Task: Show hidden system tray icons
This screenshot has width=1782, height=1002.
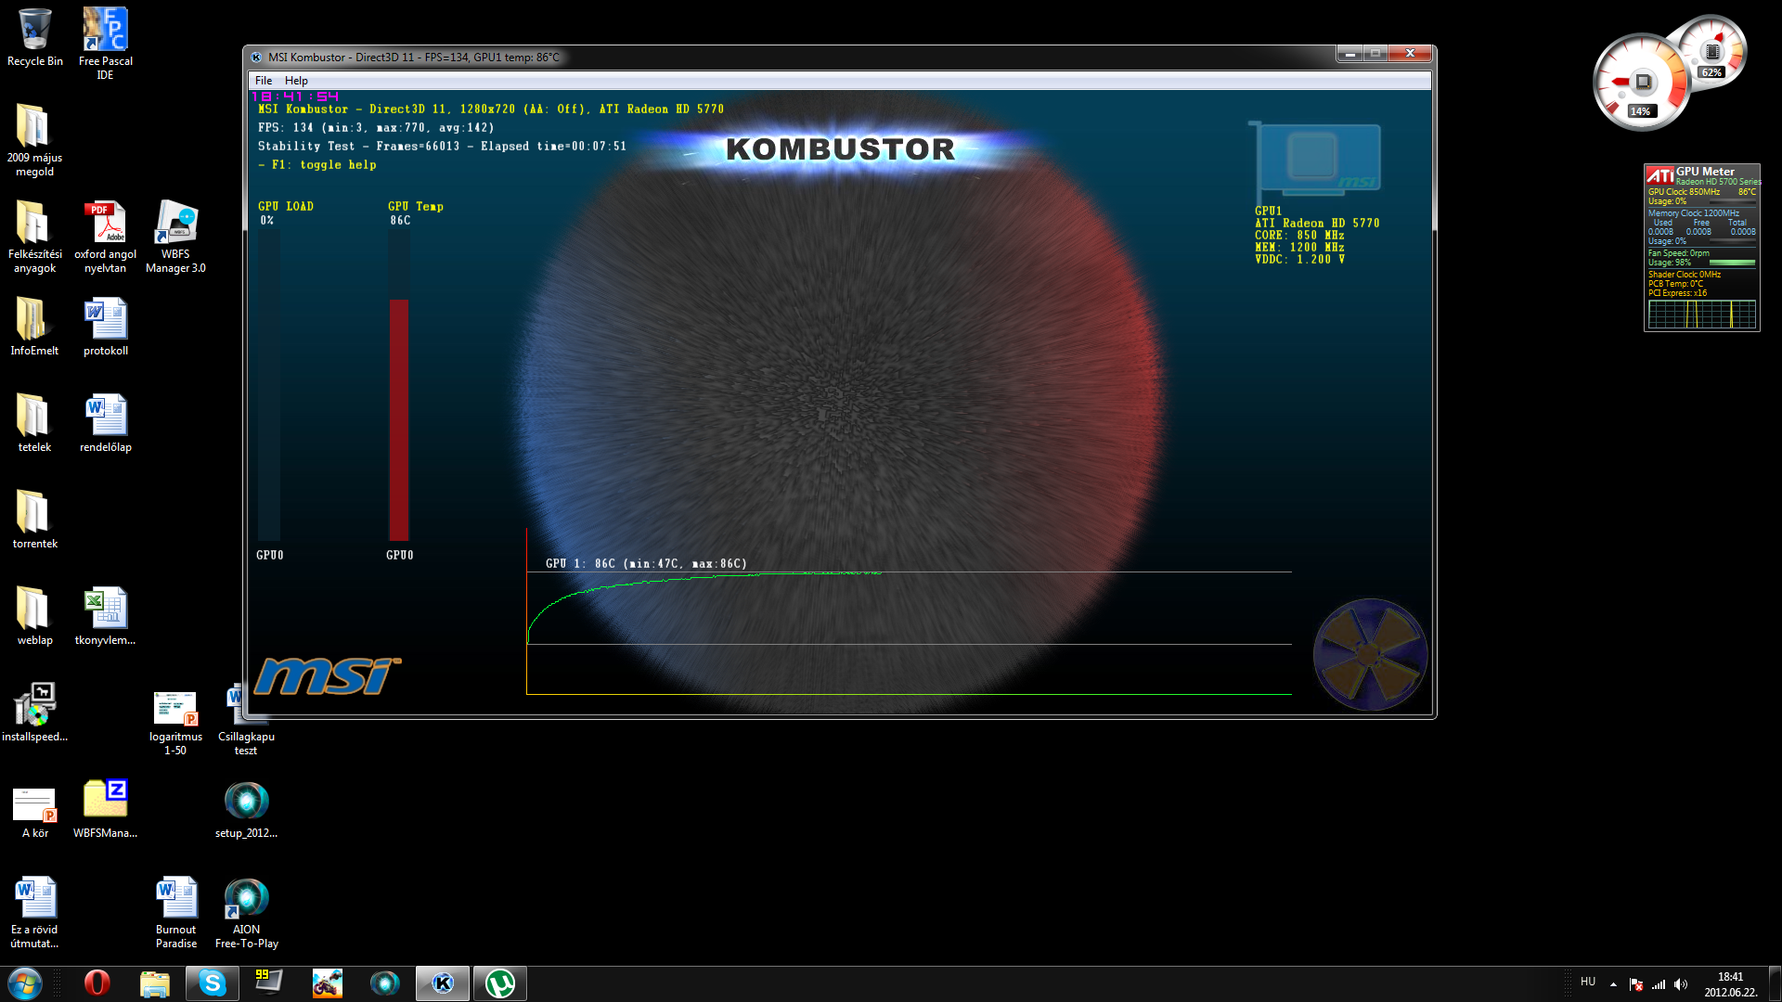Action: 1613,984
